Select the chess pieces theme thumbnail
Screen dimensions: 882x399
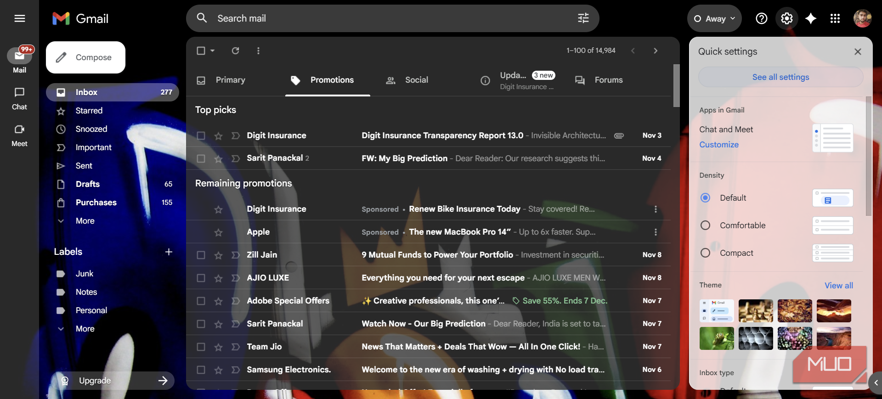click(x=756, y=311)
